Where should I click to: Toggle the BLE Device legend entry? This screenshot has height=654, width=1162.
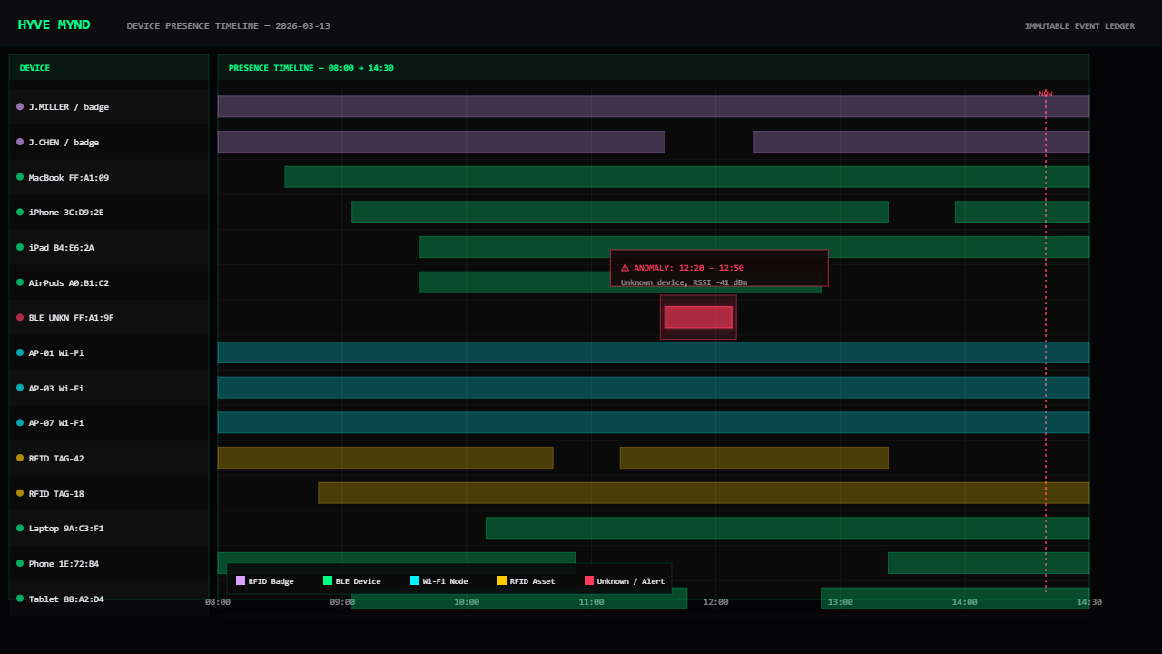[x=351, y=581]
